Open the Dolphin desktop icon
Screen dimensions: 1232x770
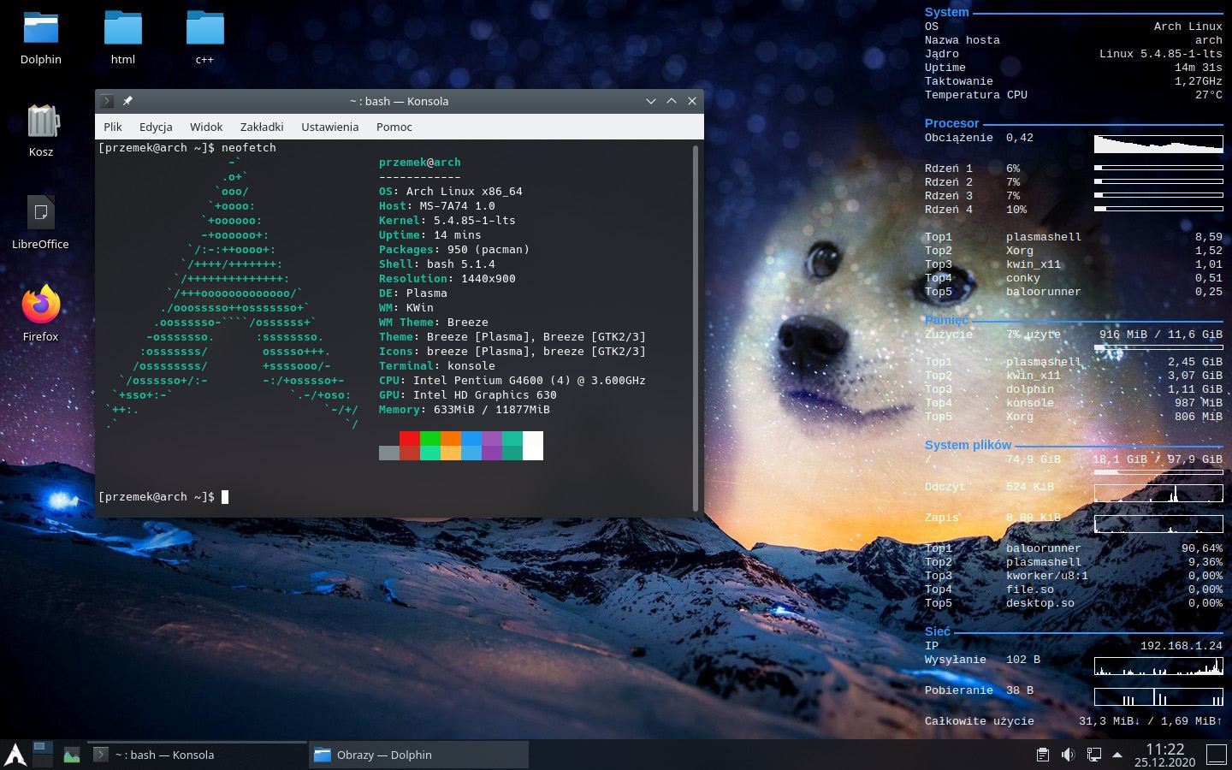click(x=40, y=30)
